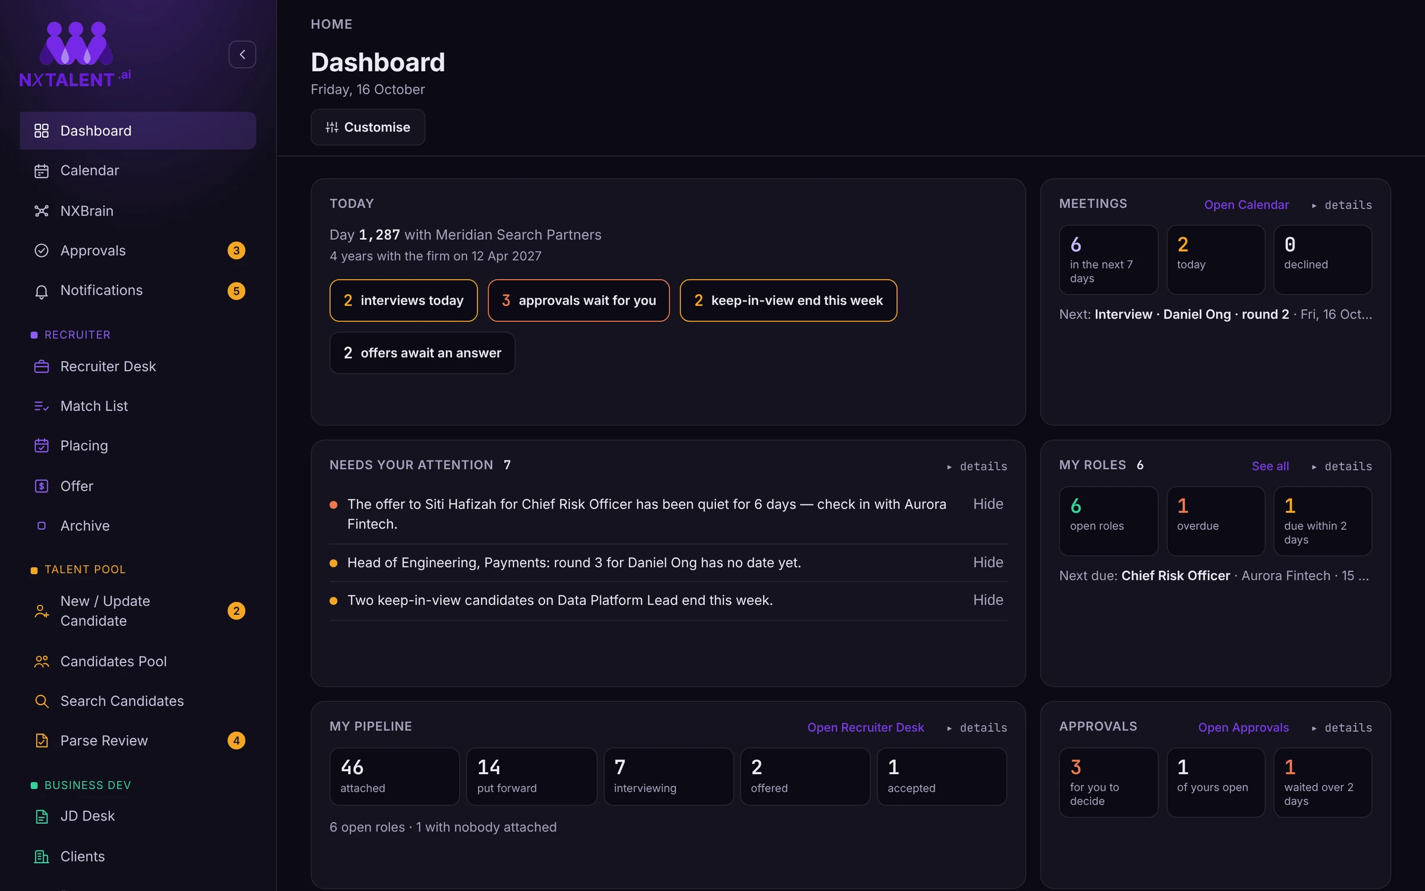Image resolution: width=1425 pixels, height=891 pixels.
Task: Click the Clients building icon
Action: point(42,857)
